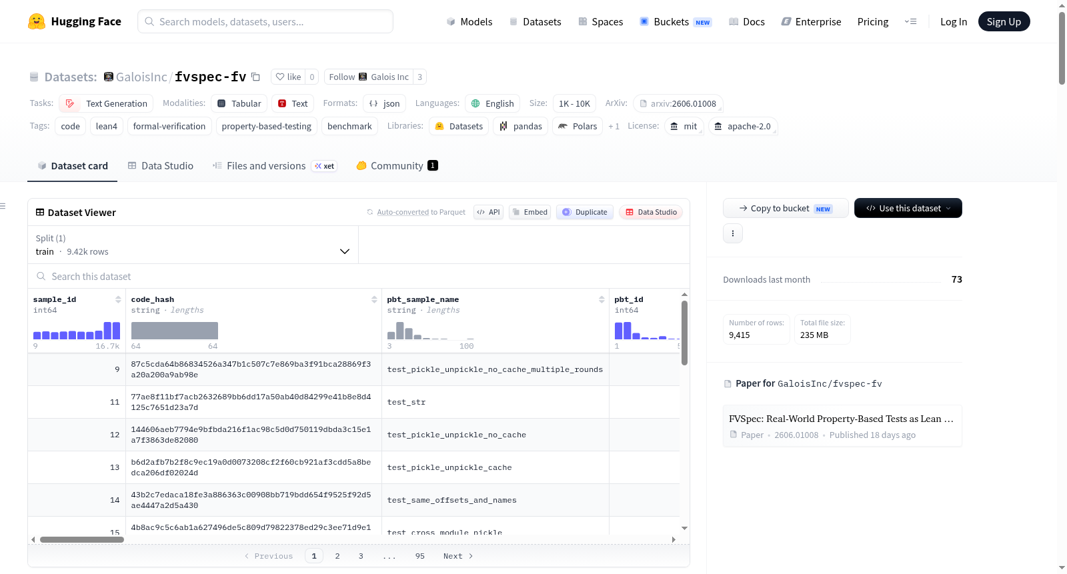The image size is (1067, 574).
Task: Switch to the Data Studio tab
Action: tap(160, 166)
